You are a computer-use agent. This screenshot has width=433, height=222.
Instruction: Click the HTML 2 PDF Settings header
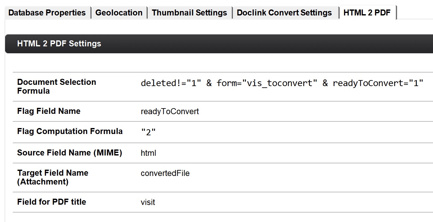59,44
